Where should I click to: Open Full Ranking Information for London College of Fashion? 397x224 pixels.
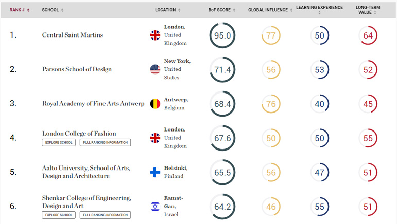pyautogui.click(x=106, y=142)
